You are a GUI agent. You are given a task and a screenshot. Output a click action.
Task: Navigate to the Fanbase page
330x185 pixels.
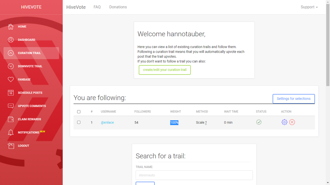coord(31,79)
